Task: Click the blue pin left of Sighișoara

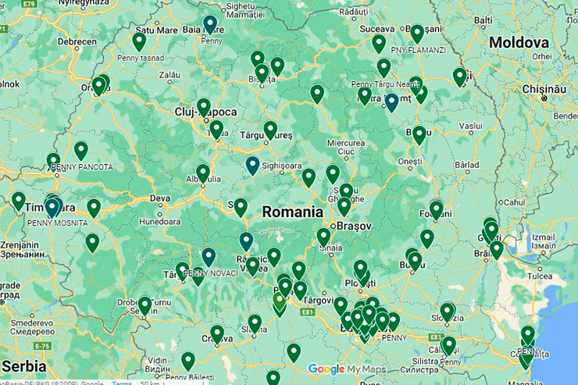Action: point(252,166)
